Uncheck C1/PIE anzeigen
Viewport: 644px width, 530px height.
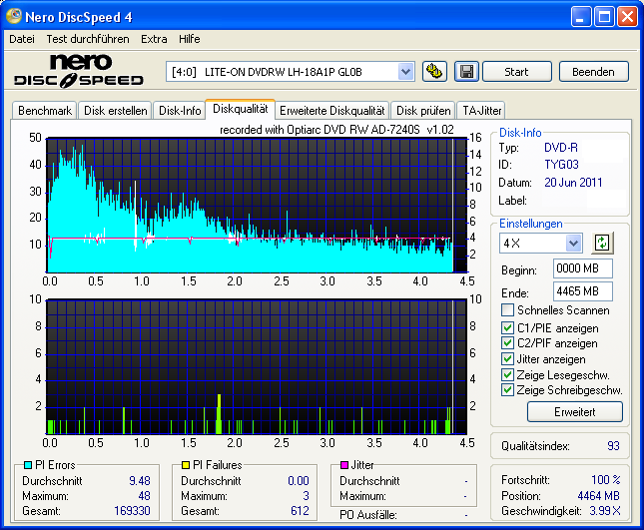coord(507,327)
